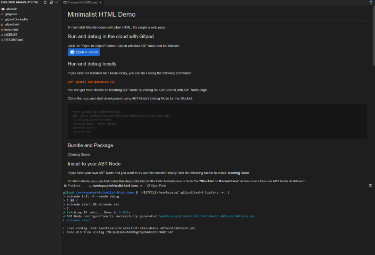Open Explorer more actions menu
Image resolution: width=375 pixels, height=255 pixels.
pos(57,2)
